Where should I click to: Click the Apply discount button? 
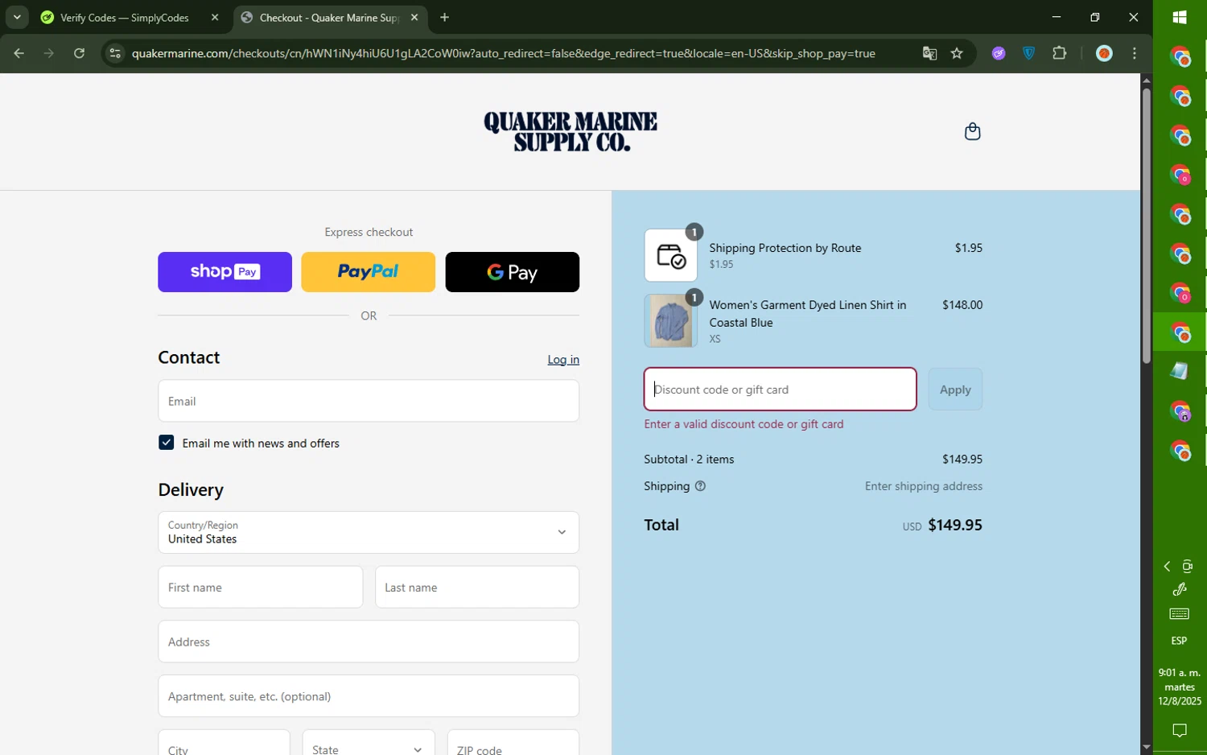(x=955, y=390)
